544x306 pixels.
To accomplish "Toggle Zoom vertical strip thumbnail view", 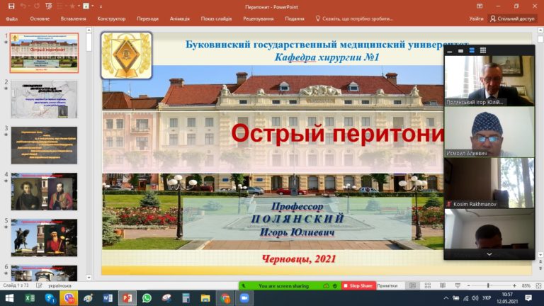I will 472,50.
